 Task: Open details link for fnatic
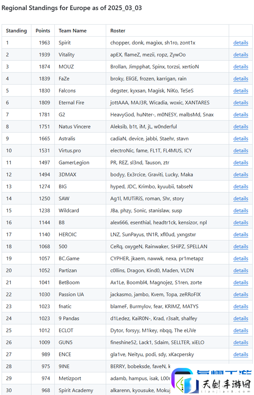point(241,307)
